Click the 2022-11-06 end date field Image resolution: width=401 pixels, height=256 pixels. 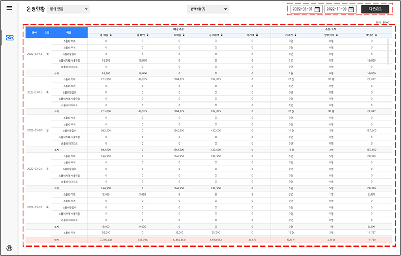point(337,9)
